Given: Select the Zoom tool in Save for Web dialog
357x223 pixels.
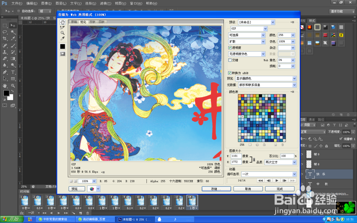Looking at the screenshot, I should pos(62,33).
